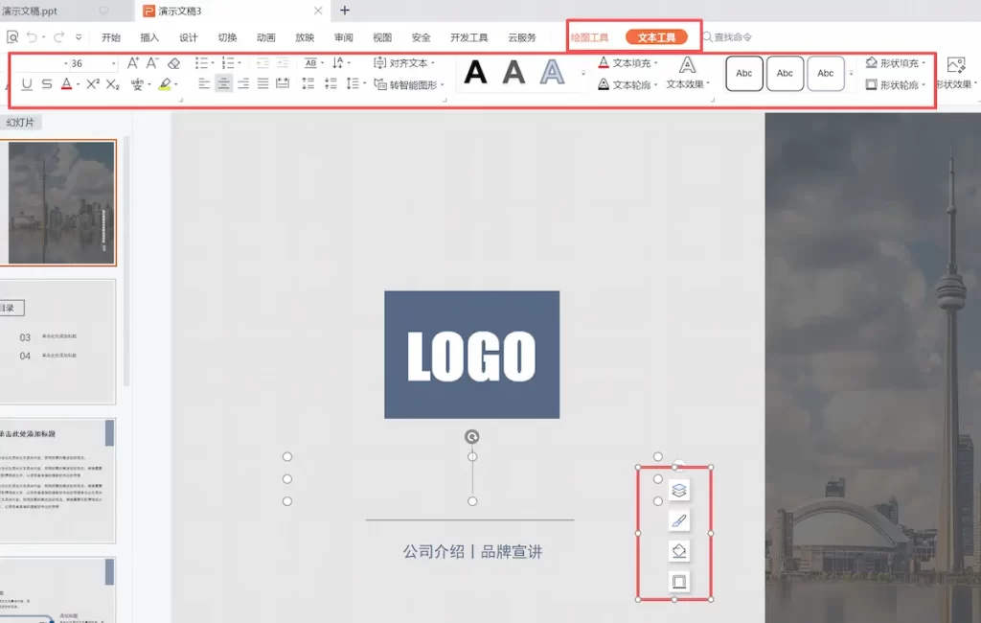Click the undo arrow icon
This screenshot has height=623, width=981.
click(33, 37)
